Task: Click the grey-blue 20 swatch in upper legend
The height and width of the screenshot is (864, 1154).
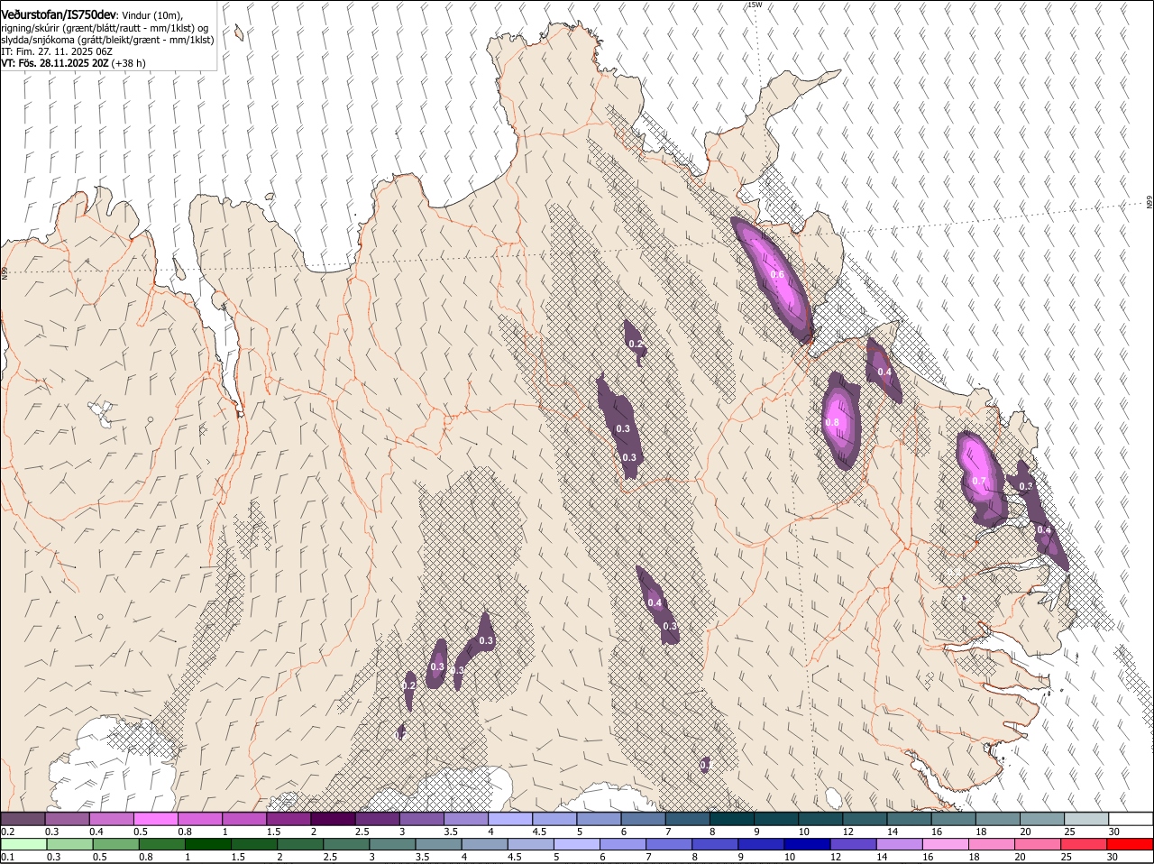Action: coord(1041,819)
